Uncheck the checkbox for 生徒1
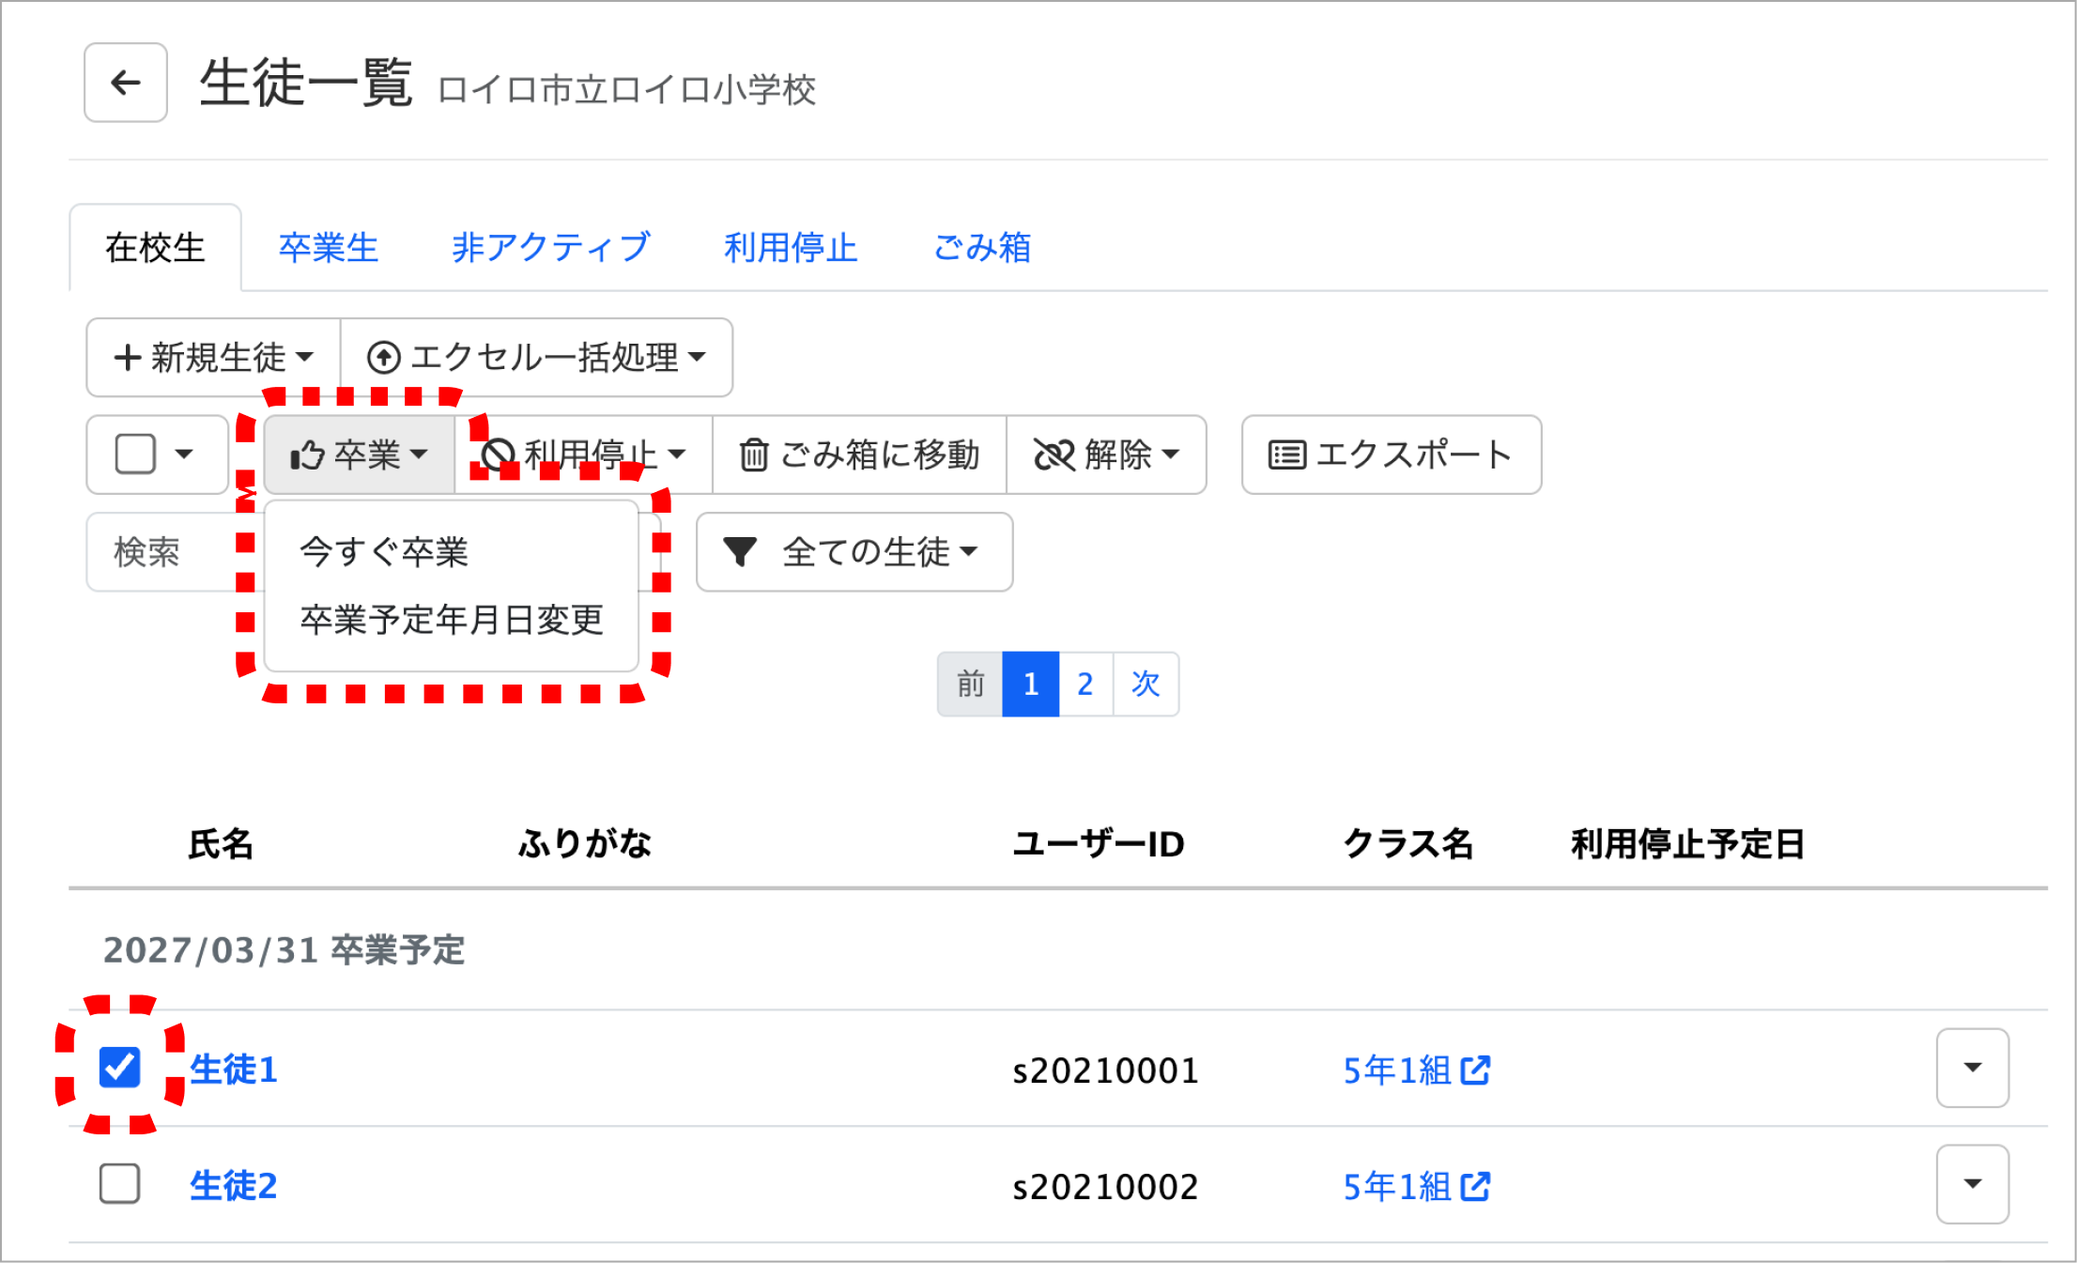The height and width of the screenshot is (1263, 2077). [x=119, y=1068]
